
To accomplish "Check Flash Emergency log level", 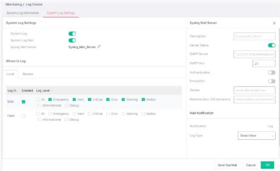I will pos(50,114).
